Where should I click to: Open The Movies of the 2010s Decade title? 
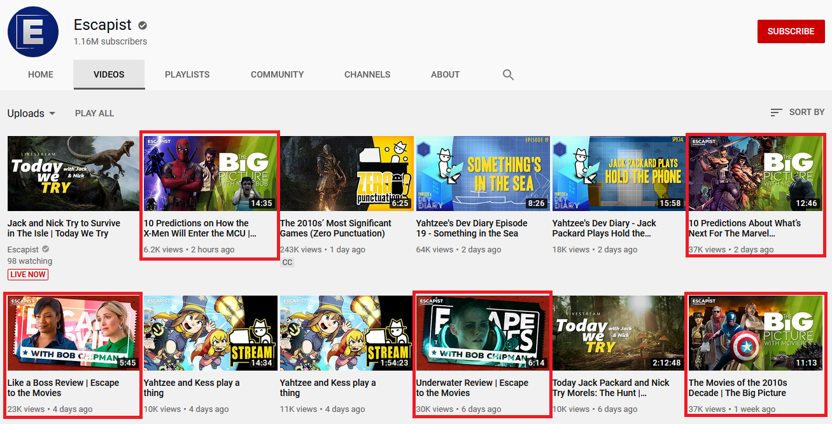click(x=738, y=388)
